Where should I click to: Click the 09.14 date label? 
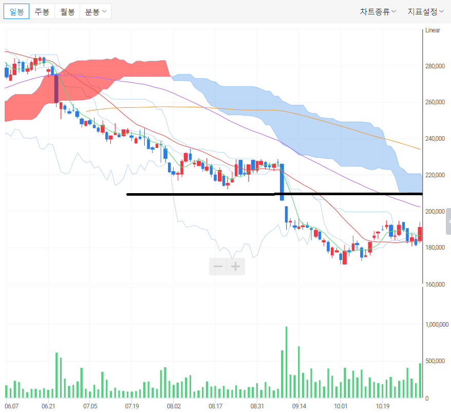(299, 406)
